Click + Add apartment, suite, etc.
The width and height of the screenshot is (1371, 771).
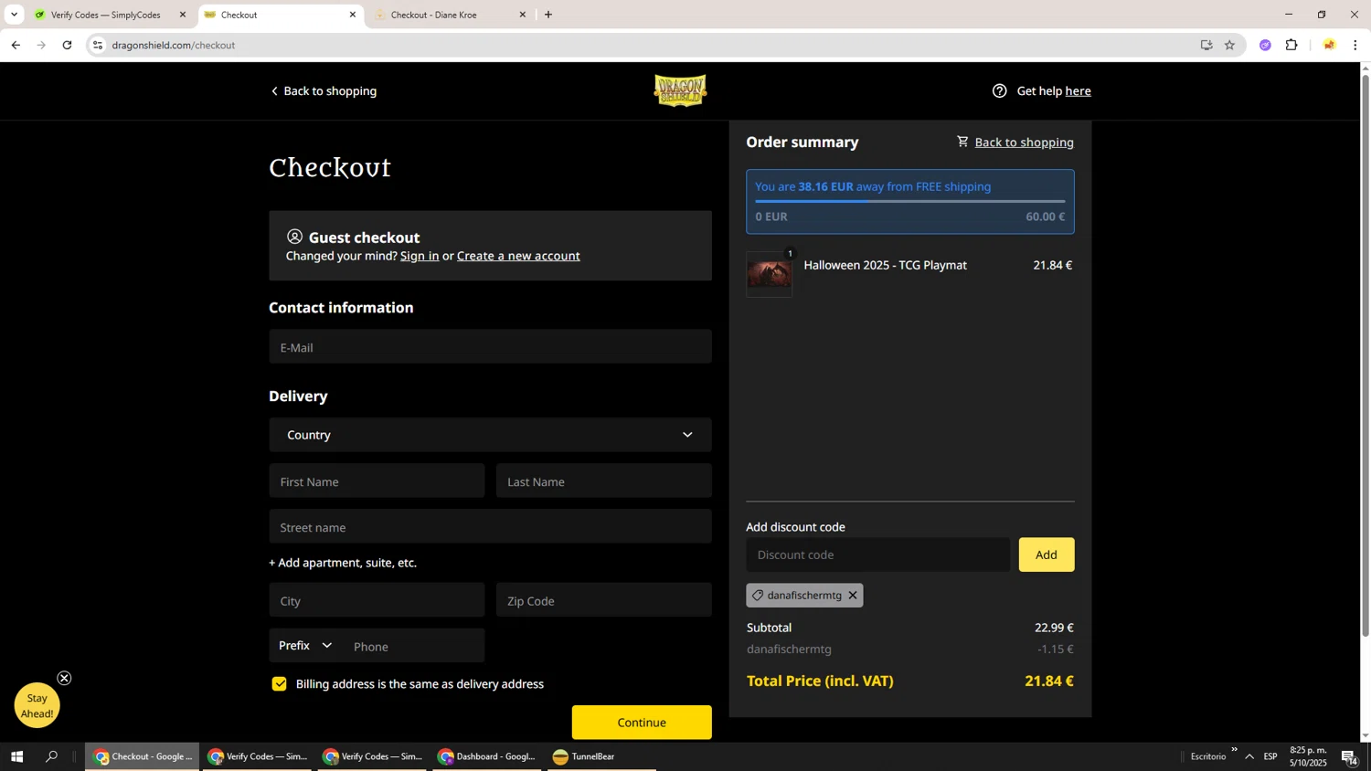[x=343, y=563]
